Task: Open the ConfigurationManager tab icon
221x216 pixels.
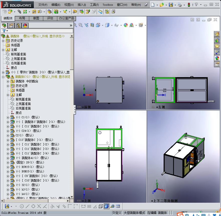Action: coord(18,26)
